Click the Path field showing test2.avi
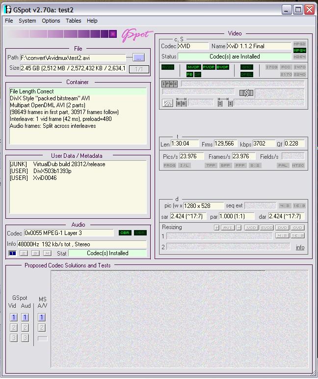The height and width of the screenshot is (379, 318). click(x=73, y=58)
